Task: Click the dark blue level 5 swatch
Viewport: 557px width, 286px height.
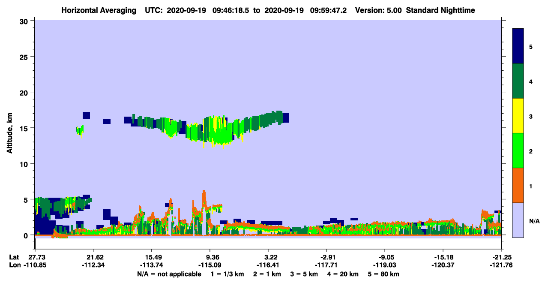Action: 518,46
